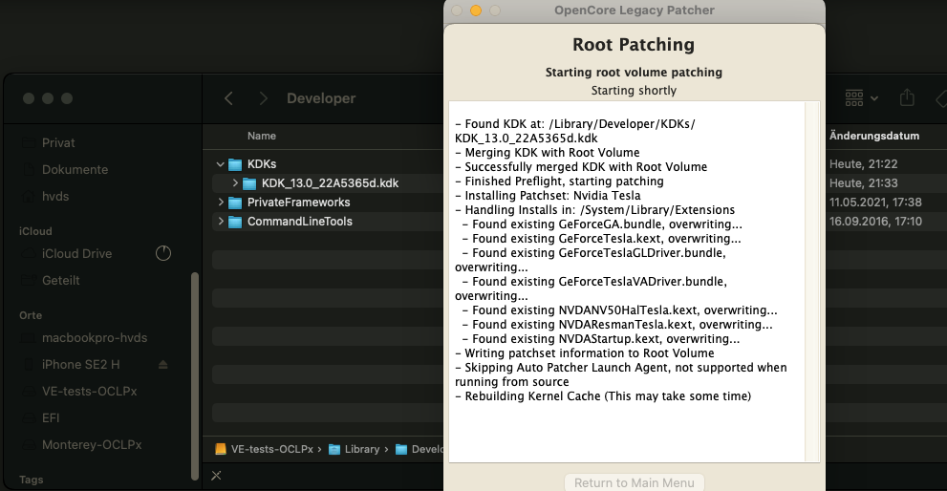The image size is (947, 491).
Task: Select the KDKs folder icon
Action: [235, 164]
